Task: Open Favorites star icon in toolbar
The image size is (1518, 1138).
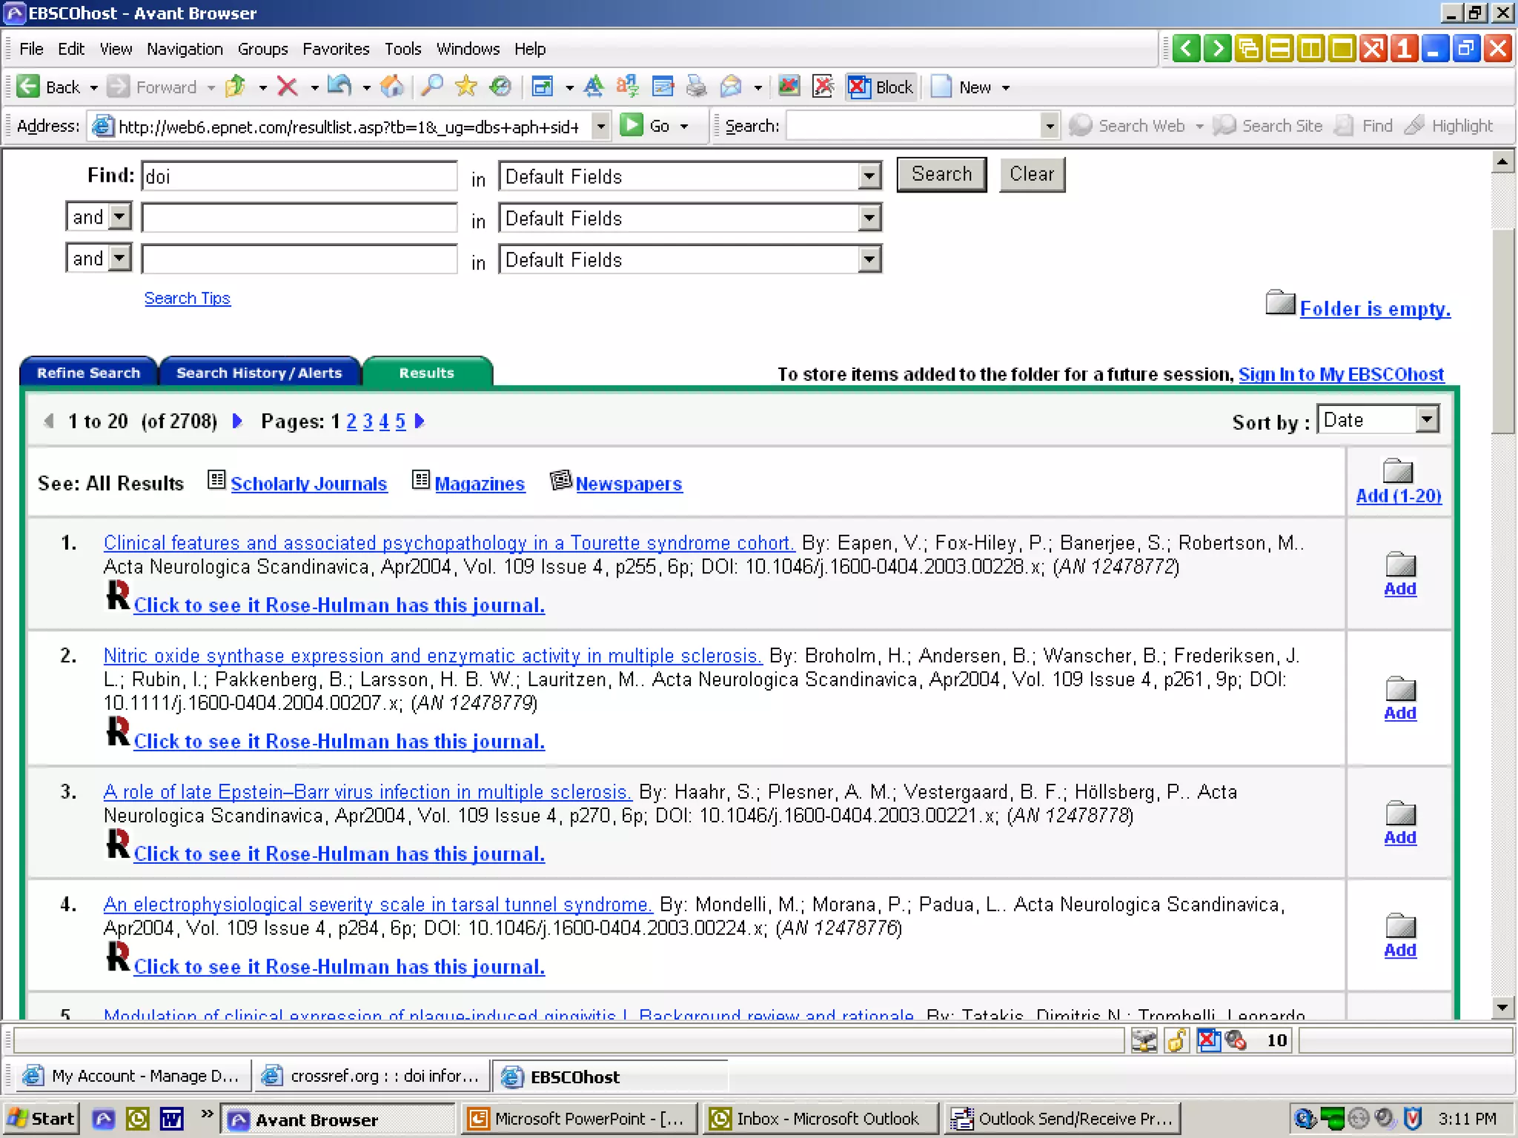Action: [465, 87]
